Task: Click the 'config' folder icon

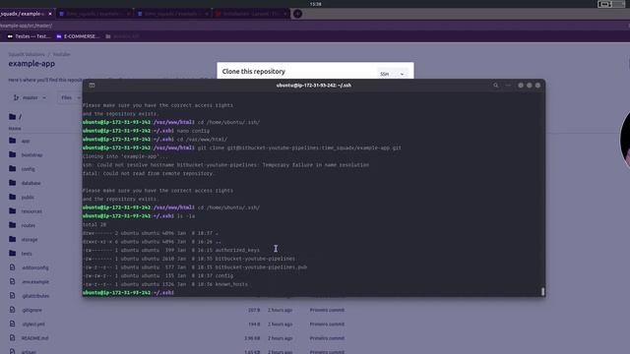Action: (x=13, y=168)
